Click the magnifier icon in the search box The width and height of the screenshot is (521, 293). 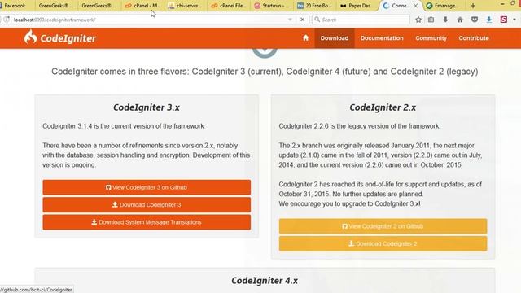pos(317,20)
